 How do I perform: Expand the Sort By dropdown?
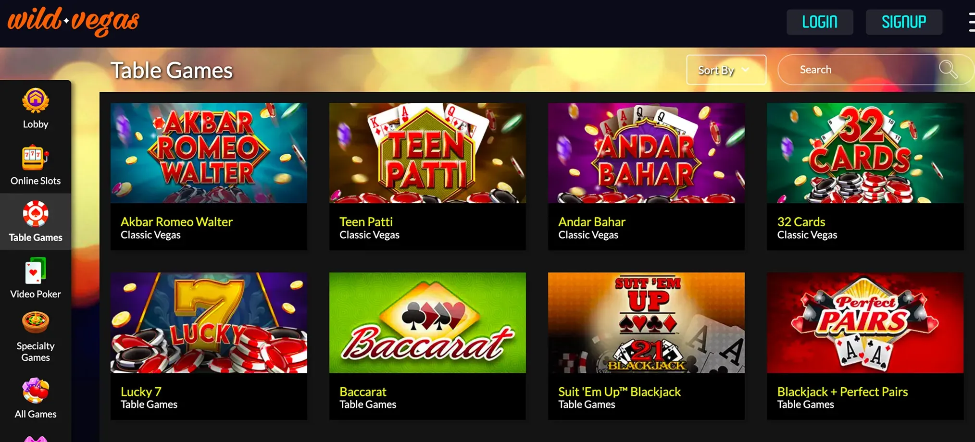pos(726,70)
